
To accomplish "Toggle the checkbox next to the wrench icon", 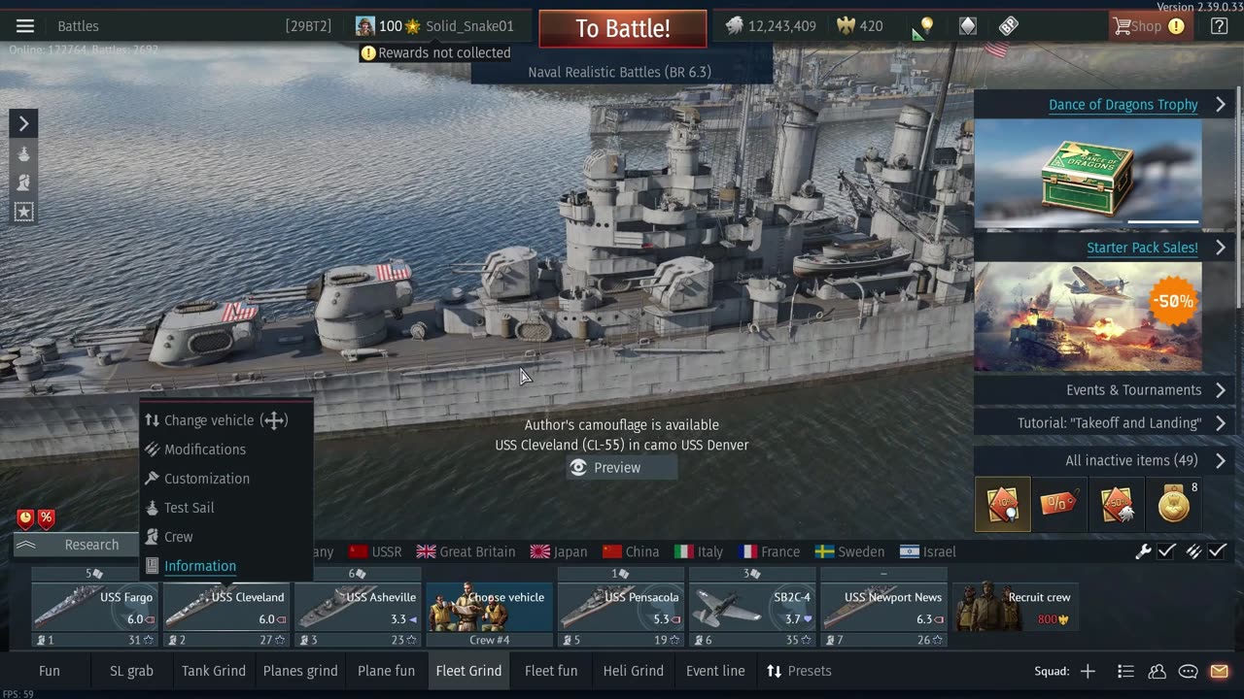I will [1166, 551].
